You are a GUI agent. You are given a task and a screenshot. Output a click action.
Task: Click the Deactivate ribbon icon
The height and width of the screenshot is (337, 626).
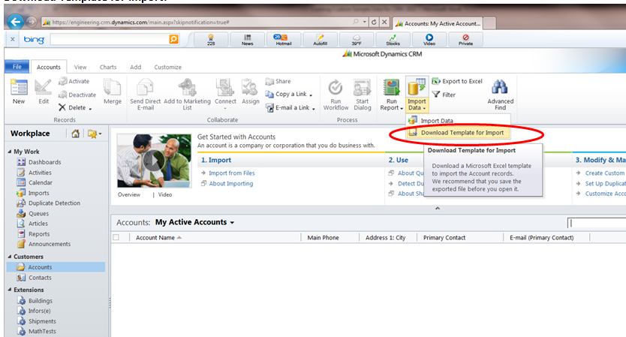click(x=63, y=95)
